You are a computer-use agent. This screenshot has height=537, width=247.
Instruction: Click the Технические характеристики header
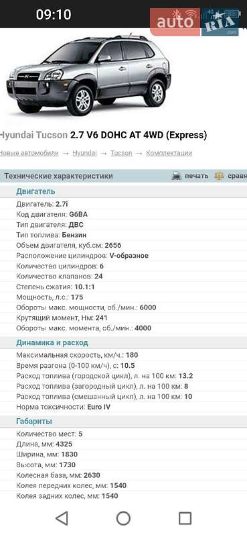58,176
